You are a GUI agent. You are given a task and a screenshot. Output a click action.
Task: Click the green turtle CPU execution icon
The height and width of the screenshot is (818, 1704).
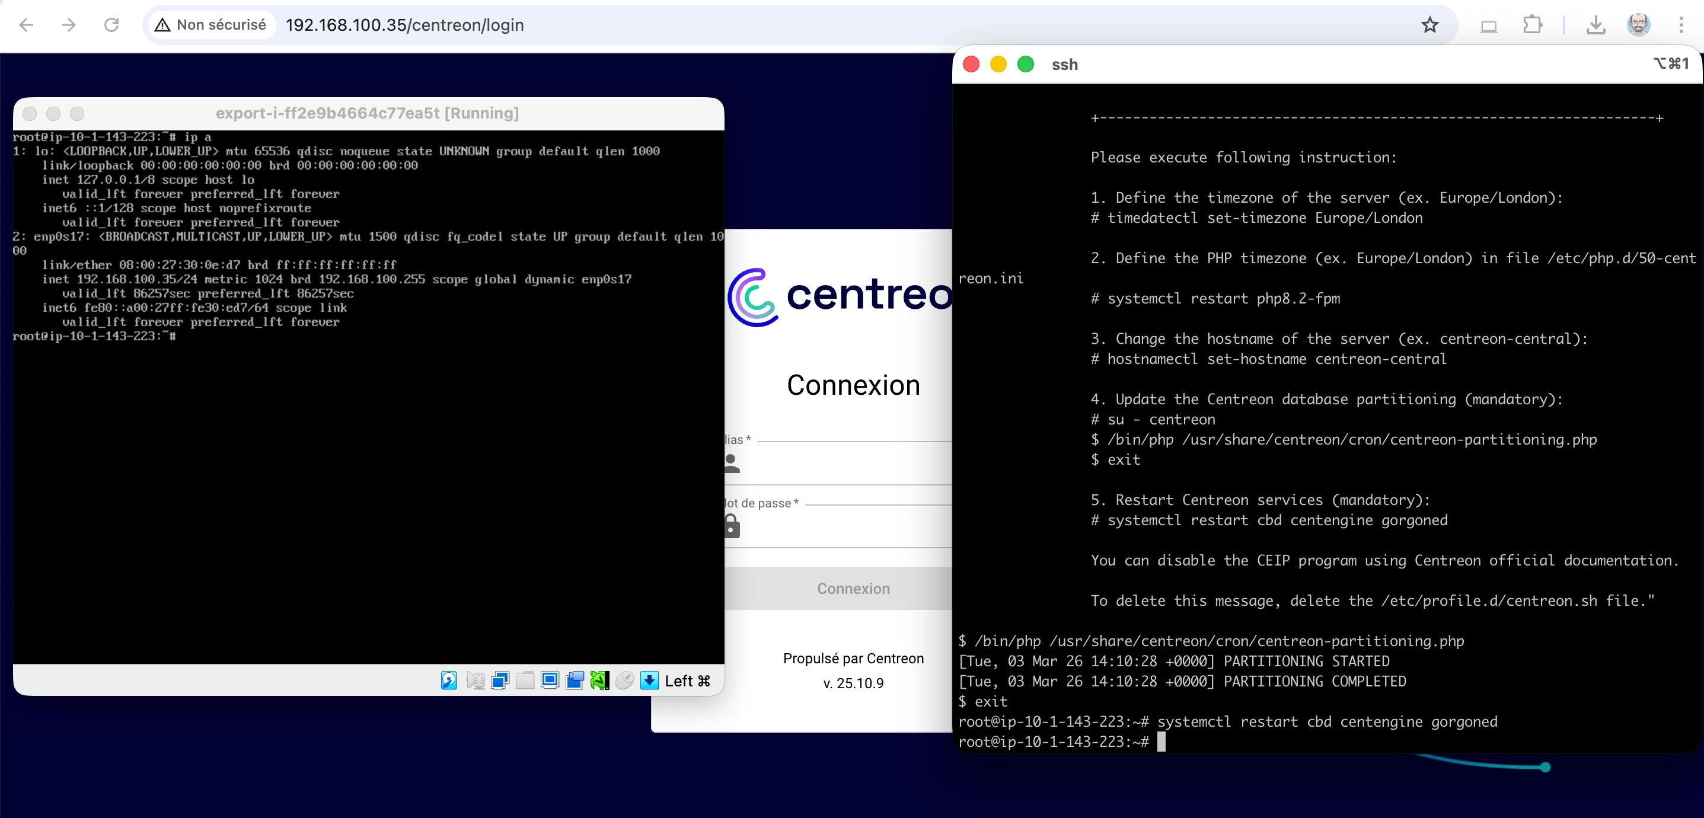pyautogui.click(x=599, y=680)
